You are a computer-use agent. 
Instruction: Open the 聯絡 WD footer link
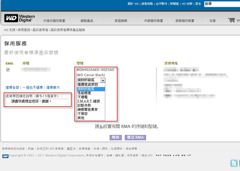coord(147,155)
